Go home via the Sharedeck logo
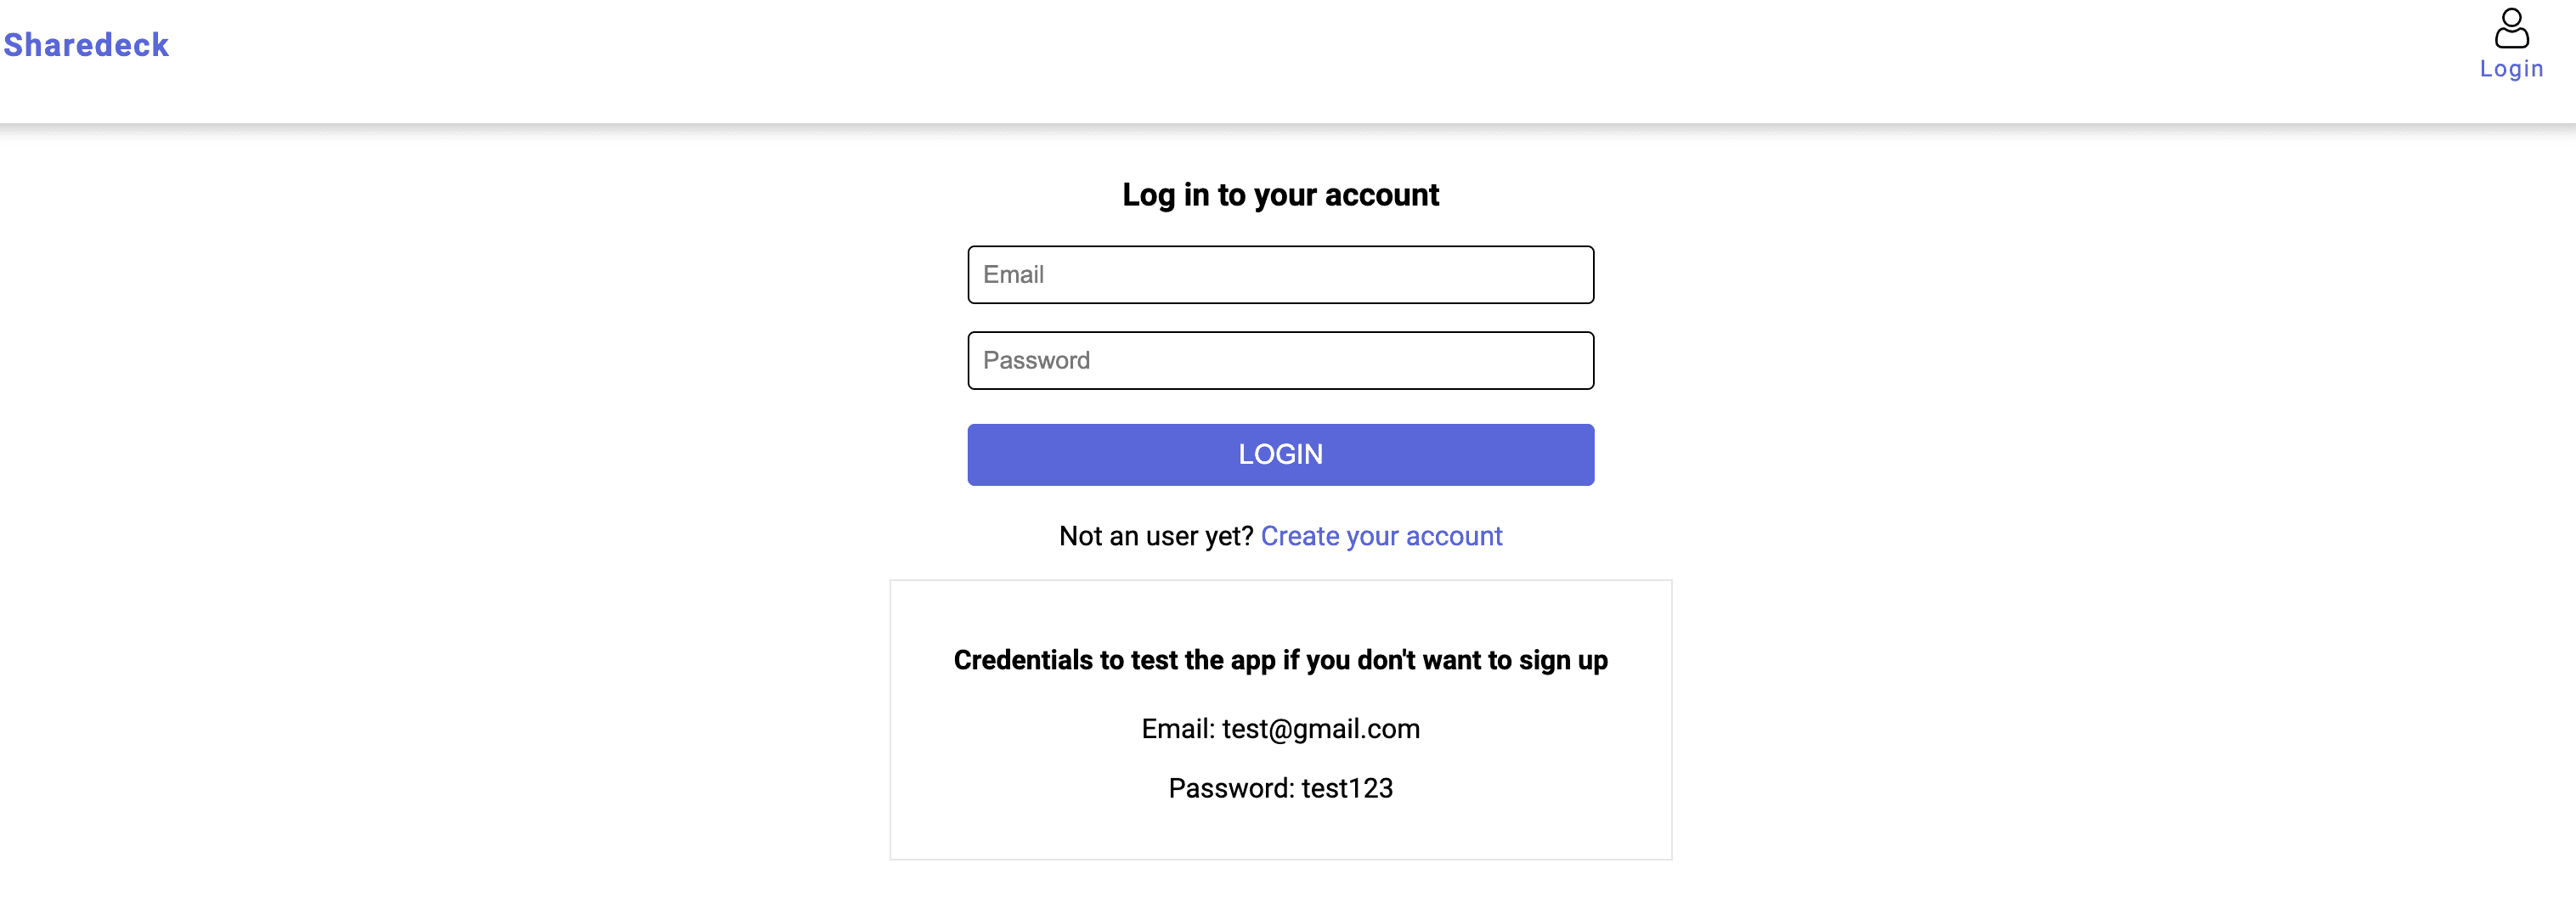The image size is (2576, 897). [x=86, y=45]
